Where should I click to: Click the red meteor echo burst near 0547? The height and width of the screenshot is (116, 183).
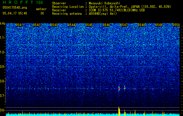[119, 89]
